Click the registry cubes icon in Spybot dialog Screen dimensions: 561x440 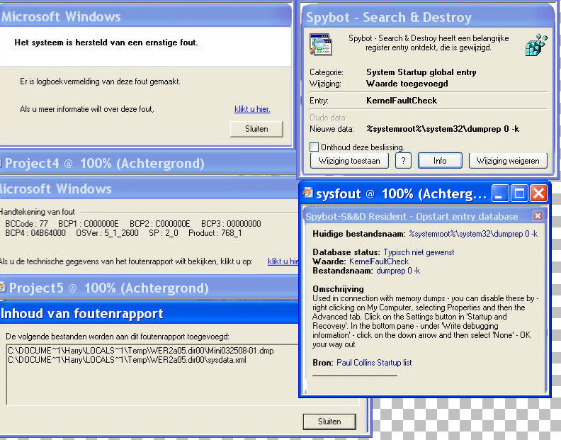[537, 45]
